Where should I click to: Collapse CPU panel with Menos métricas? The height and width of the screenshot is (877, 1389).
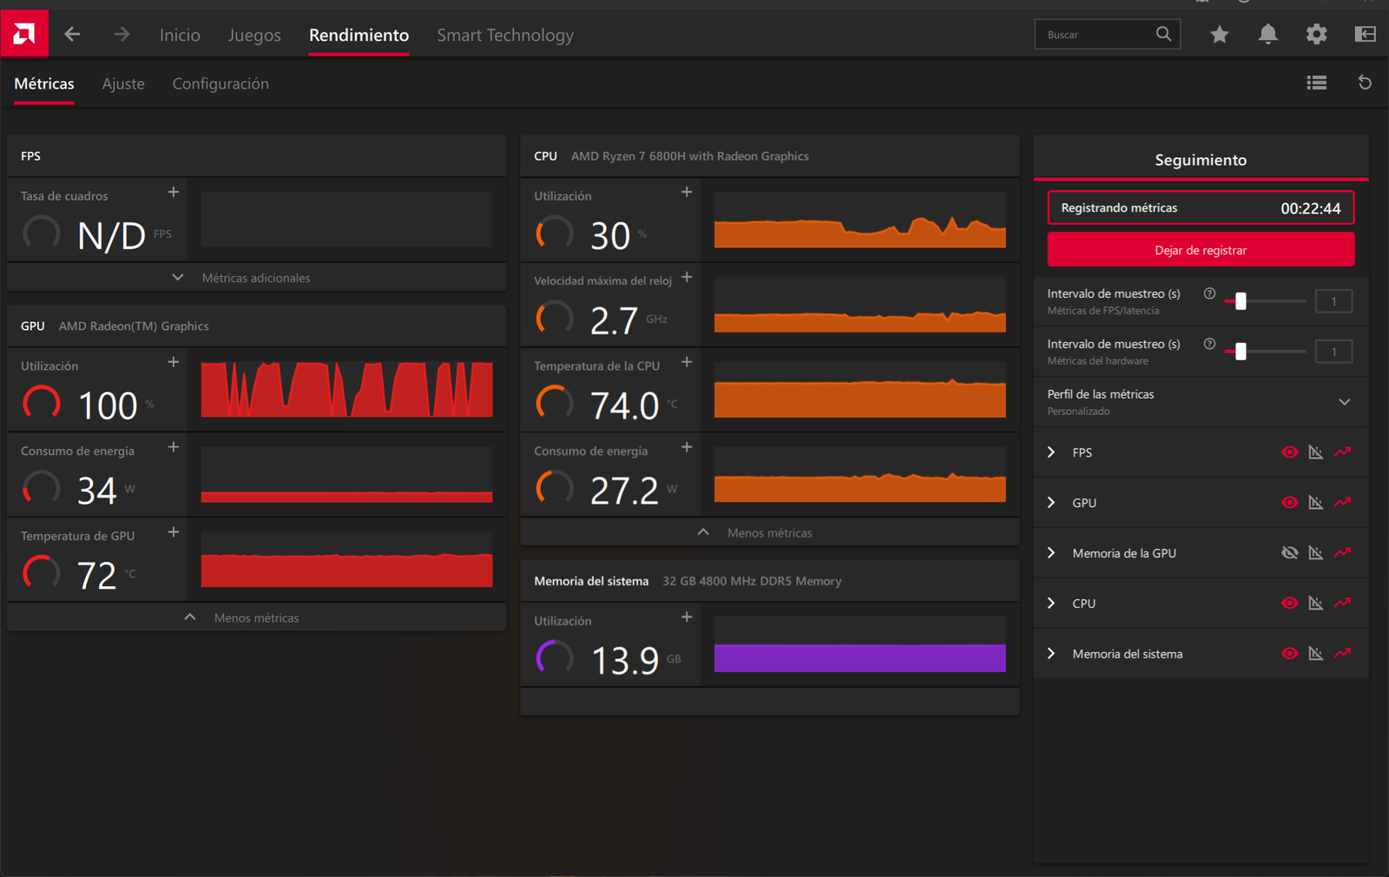769,533
